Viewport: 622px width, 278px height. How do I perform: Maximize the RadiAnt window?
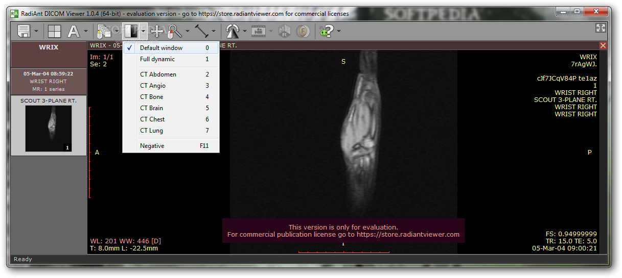(x=577, y=11)
